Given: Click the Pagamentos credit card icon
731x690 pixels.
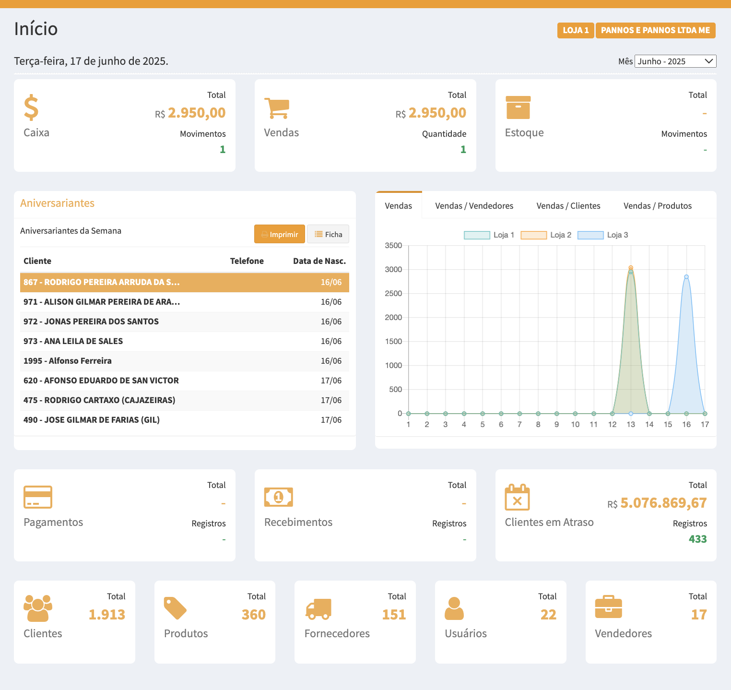Looking at the screenshot, I should coord(38,497).
